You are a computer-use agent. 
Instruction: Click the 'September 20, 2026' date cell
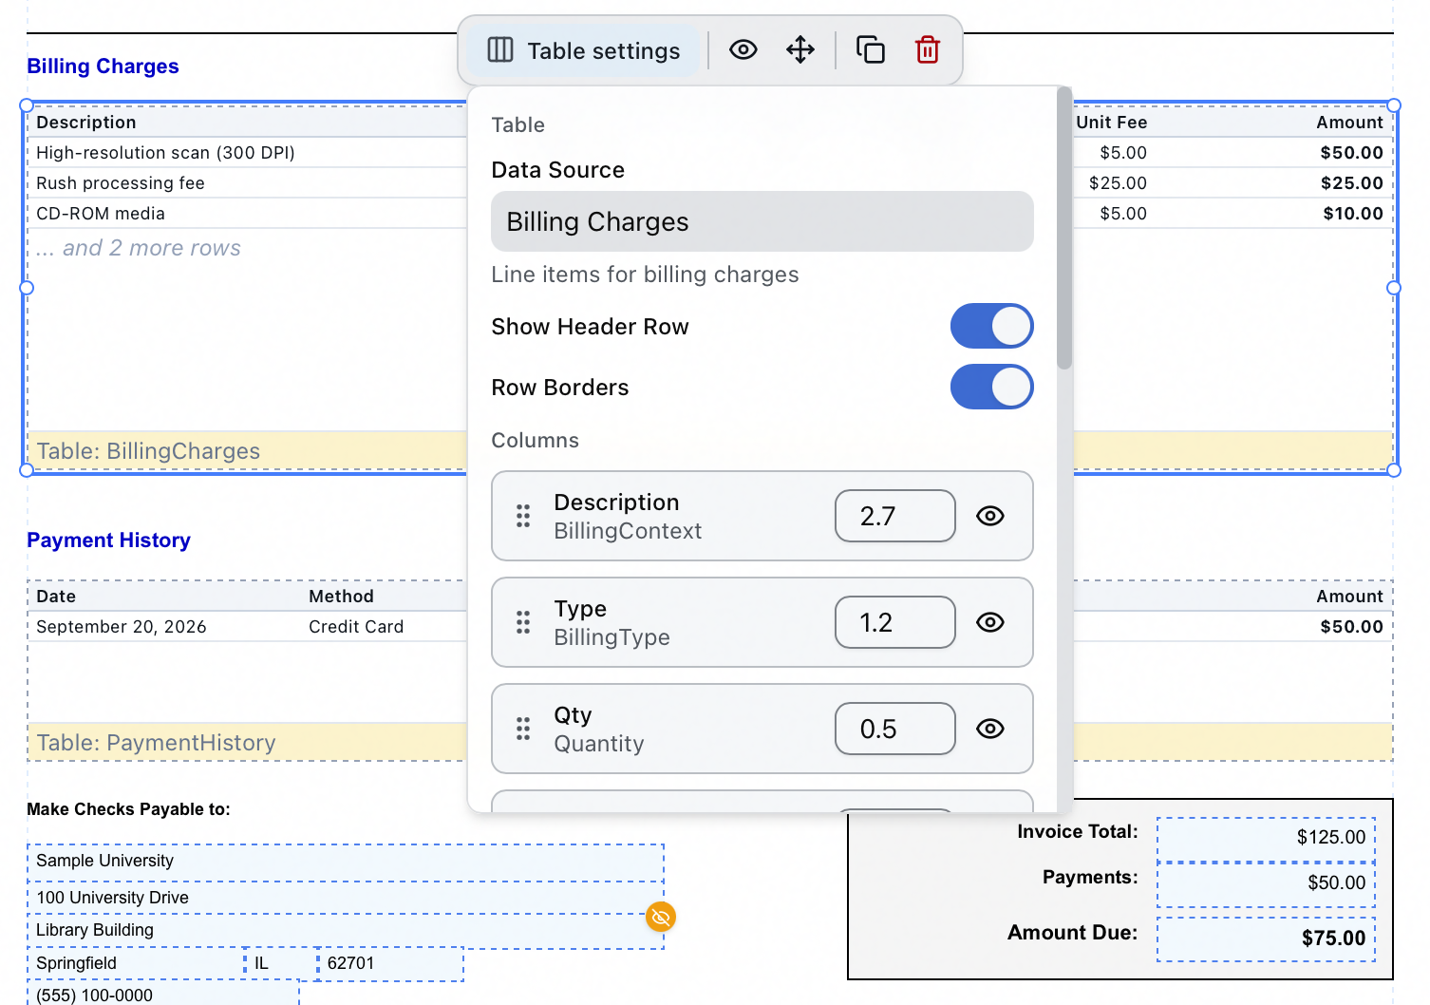pos(122,627)
